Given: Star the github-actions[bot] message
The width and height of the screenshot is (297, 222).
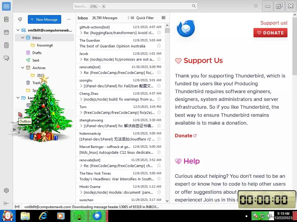Looking at the screenshot, I should [159, 33].
